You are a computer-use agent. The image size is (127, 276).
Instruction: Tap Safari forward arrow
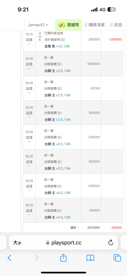[x=37, y=258]
